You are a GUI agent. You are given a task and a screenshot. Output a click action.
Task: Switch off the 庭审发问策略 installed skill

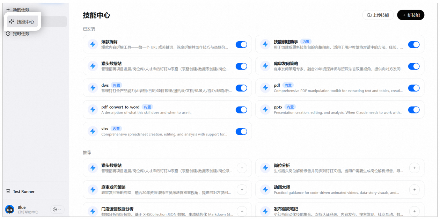[x=413, y=66]
